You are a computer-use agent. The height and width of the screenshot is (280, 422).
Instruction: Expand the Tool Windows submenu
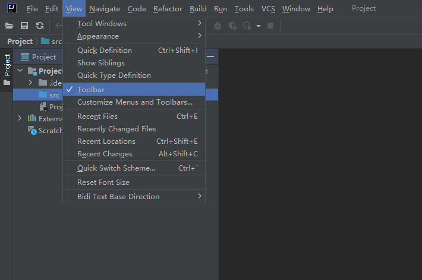pyautogui.click(x=102, y=24)
